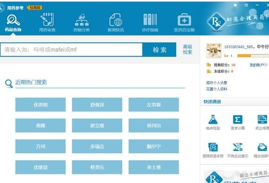
Task: Open the 新闻快讯 news icon
Action: tap(116, 20)
